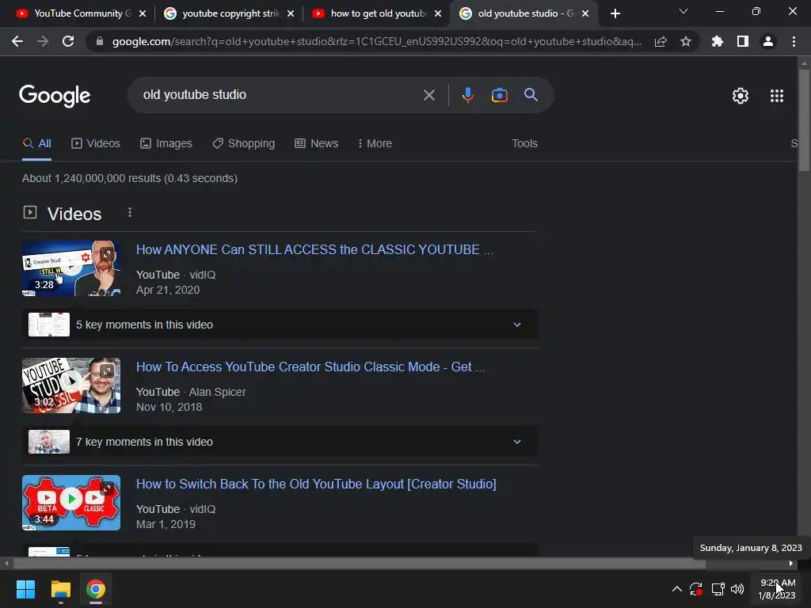
Task: Close the YouTube Community tab
Action: (x=143, y=13)
